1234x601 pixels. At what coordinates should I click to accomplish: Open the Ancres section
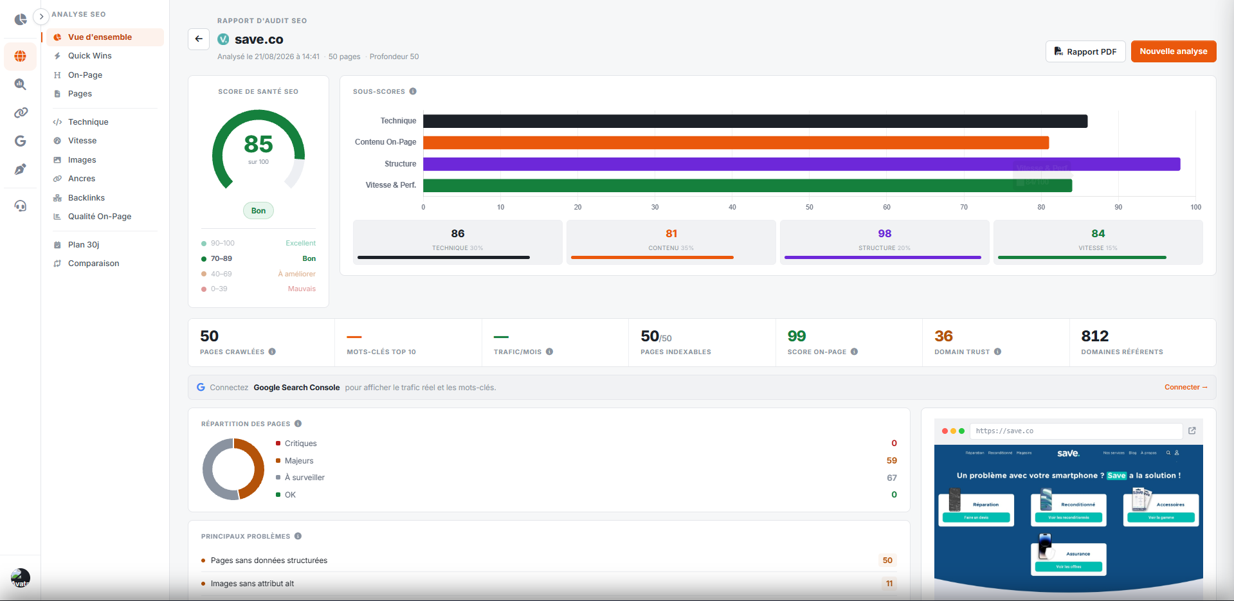105,179
